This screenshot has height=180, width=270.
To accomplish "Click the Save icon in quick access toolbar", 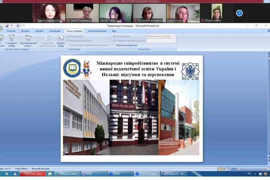I will 7,25.
